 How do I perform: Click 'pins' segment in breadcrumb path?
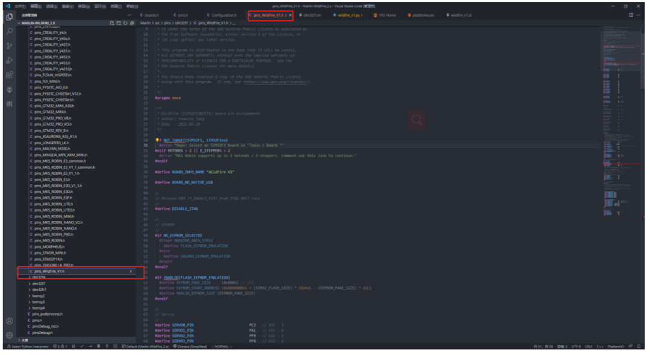pos(167,23)
